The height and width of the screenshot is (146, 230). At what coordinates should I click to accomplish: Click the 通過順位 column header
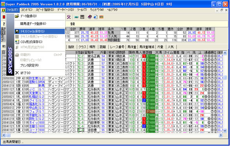[x=210, y=53]
